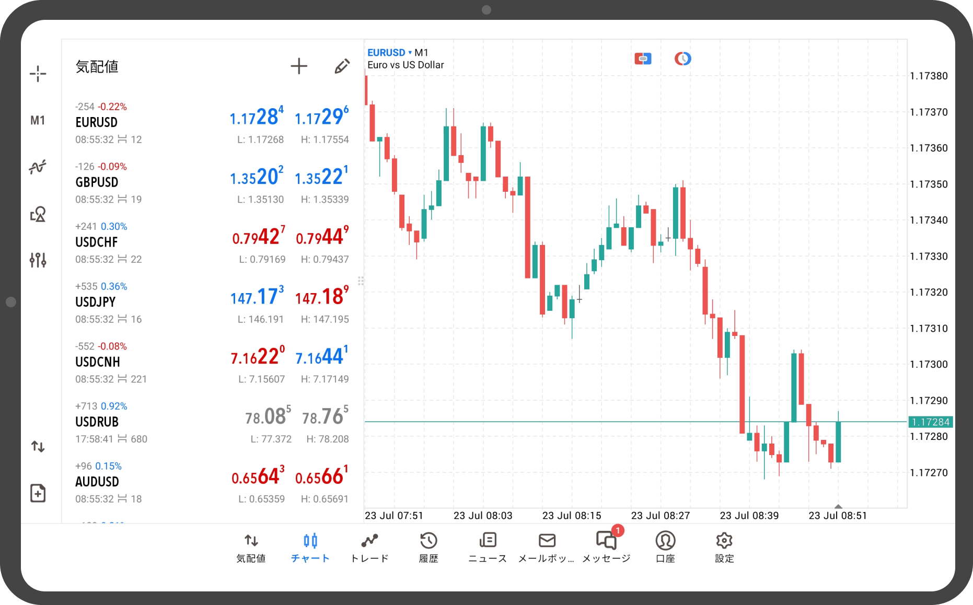Switch to the トレード tab
Screen dimensions: 973x605
point(369,548)
